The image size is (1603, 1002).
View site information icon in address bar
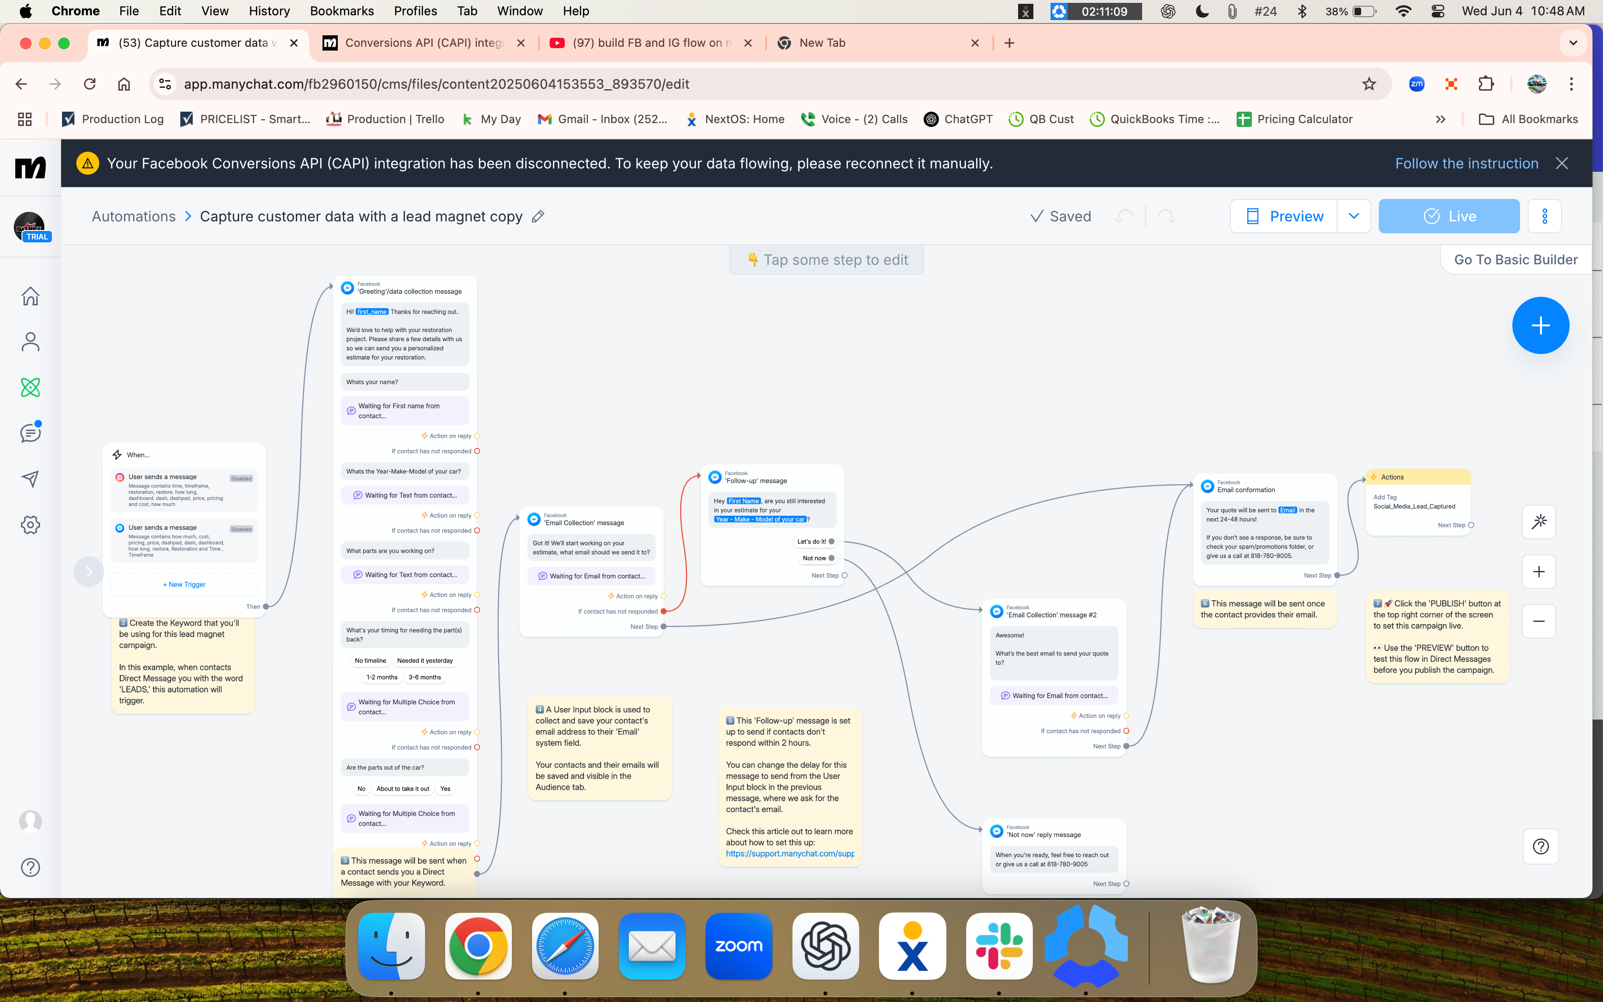tap(165, 83)
